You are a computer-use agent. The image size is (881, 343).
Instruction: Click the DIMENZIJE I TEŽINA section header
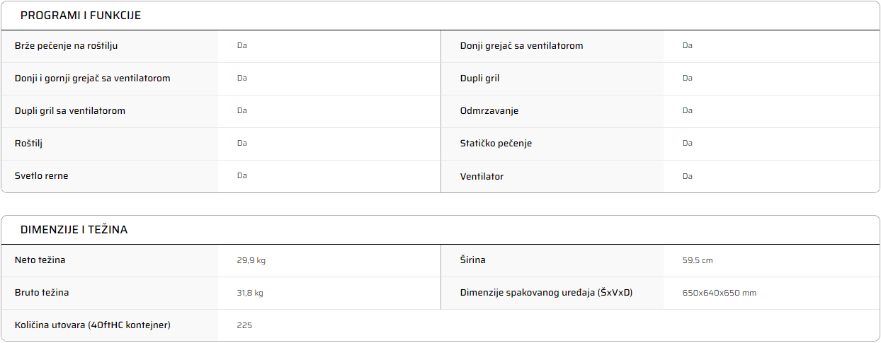click(x=74, y=230)
